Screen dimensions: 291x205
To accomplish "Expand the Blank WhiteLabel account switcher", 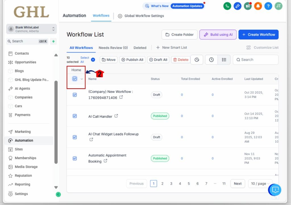I will pos(31,29).
